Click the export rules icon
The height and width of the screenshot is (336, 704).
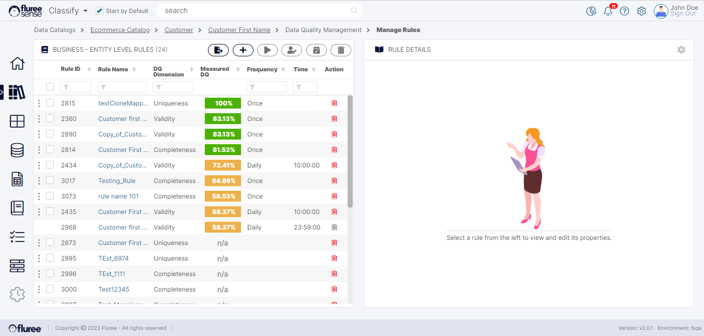218,50
